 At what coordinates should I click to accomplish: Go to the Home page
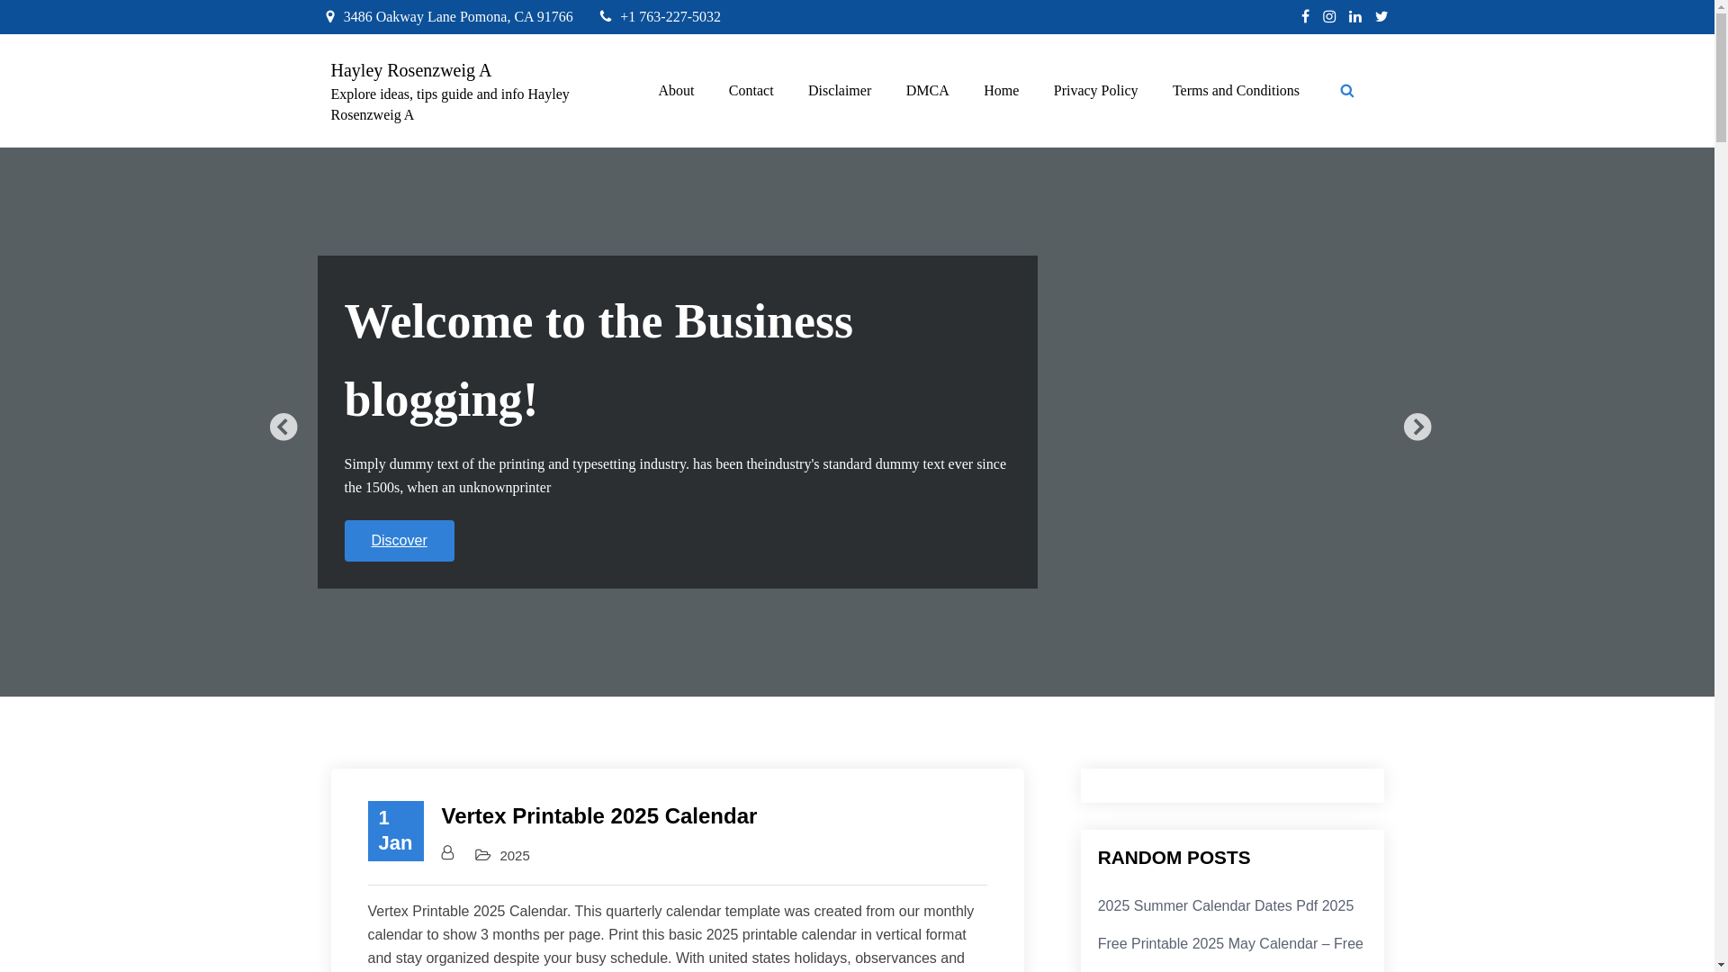coord(1002,91)
